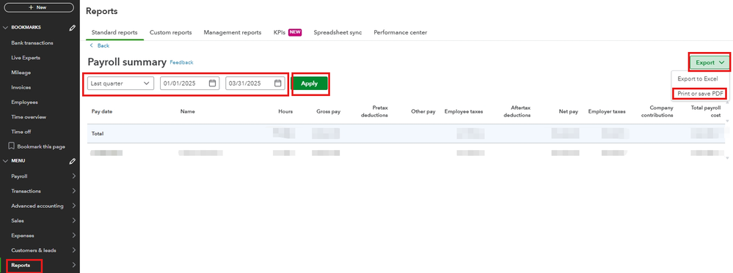Switch to the Performance center tab
The height and width of the screenshot is (273, 733).
[x=400, y=33]
